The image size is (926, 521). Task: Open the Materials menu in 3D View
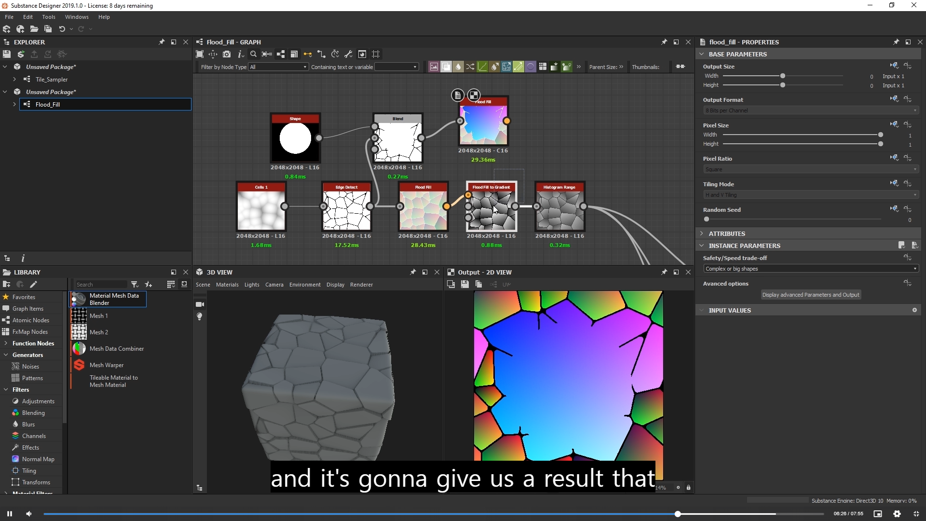pyautogui.click(x=227, y=285)
